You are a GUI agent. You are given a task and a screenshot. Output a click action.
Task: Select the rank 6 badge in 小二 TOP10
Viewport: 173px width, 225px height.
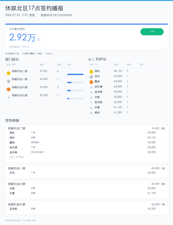91,98
